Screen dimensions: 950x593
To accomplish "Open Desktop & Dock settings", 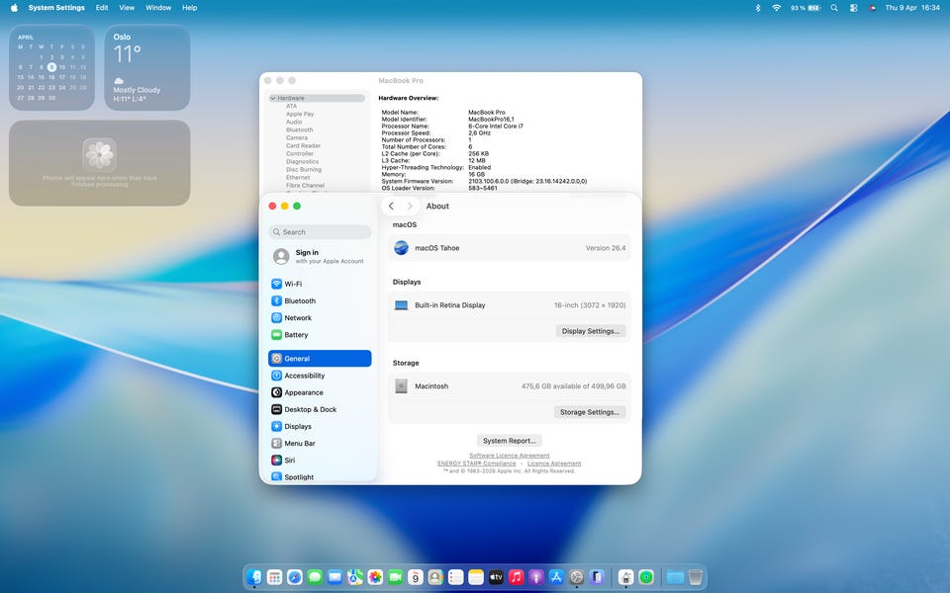I will click(x=320, y=409).
